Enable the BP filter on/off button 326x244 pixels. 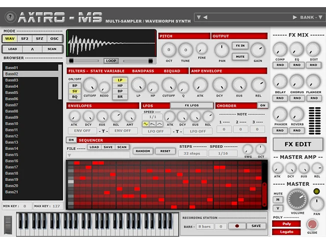75,86
